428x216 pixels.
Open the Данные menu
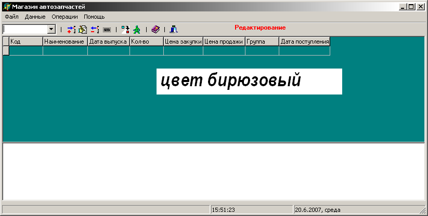[35, 17]
